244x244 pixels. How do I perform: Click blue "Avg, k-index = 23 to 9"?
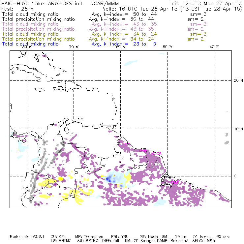[x=124, y=44]
